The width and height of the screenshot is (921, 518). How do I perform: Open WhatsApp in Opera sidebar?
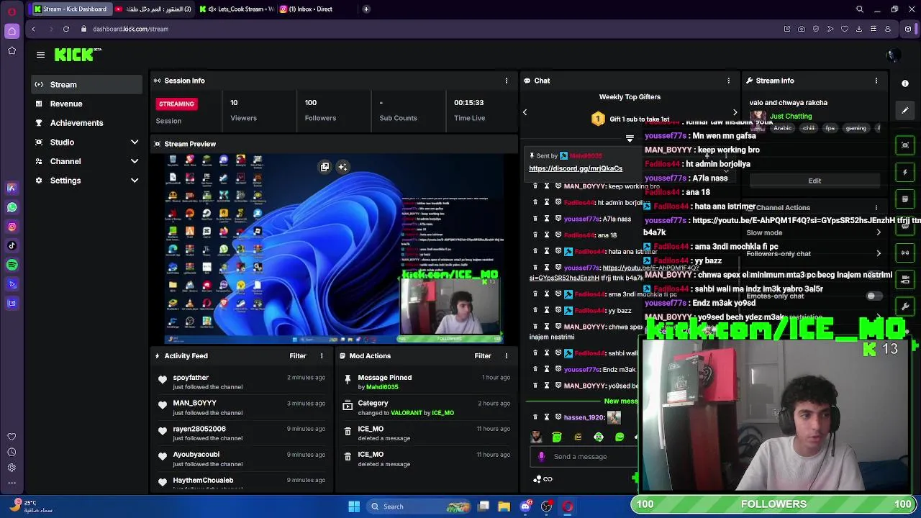coord(12,207)
